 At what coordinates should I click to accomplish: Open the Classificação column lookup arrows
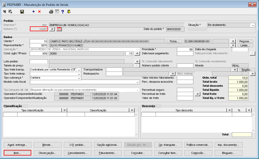(132, 110)
